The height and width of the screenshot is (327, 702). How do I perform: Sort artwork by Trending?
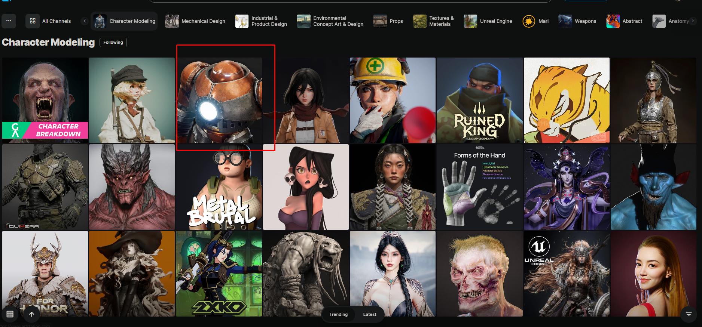[339, 314]
